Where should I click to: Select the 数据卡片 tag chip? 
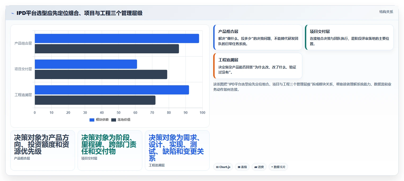[278, 167]
